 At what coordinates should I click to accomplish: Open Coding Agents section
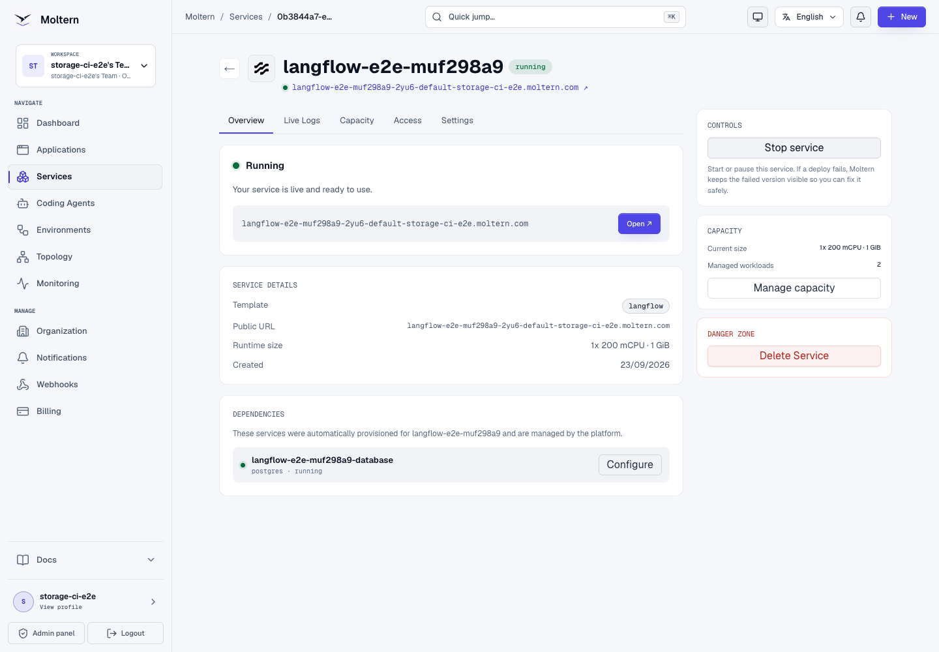85,203
